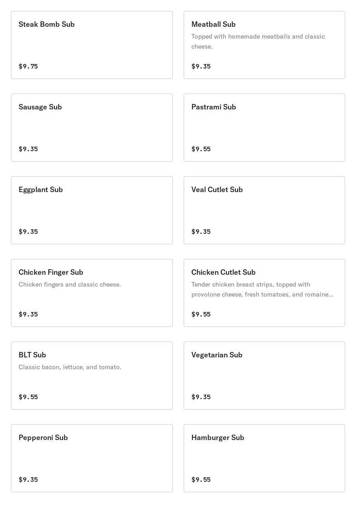Click the BLT Sub description text
The width and height of the screenshot is (356, 505).
70,367
